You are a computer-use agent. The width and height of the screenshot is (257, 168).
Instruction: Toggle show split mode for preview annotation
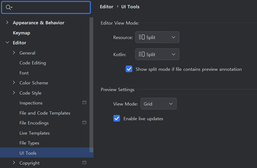click(x=129, y=69)
